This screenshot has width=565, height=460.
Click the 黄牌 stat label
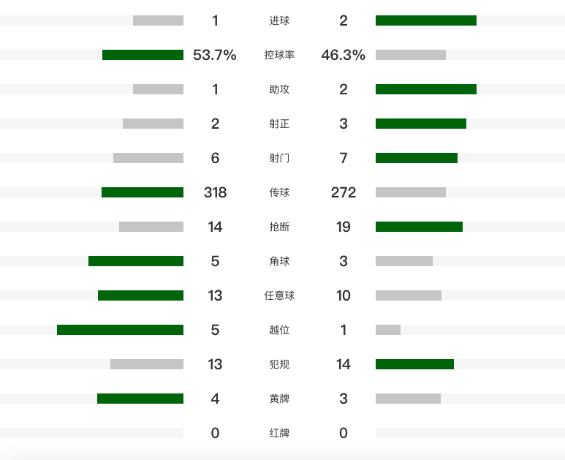pyautogui.click(x=279, y=399)
